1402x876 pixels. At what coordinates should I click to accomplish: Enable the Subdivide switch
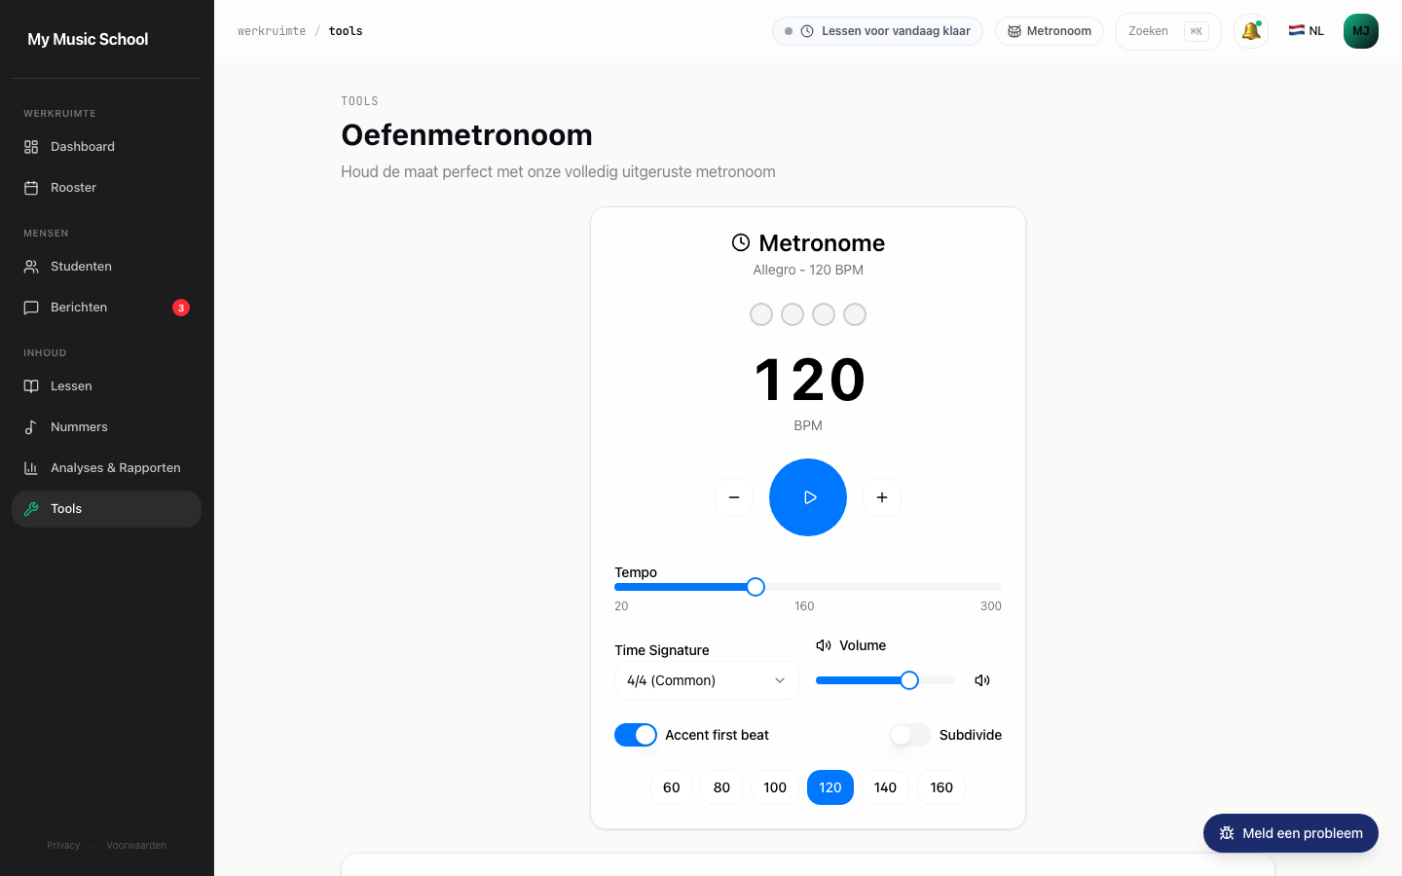pyautogui.click(x=910, y=735)
